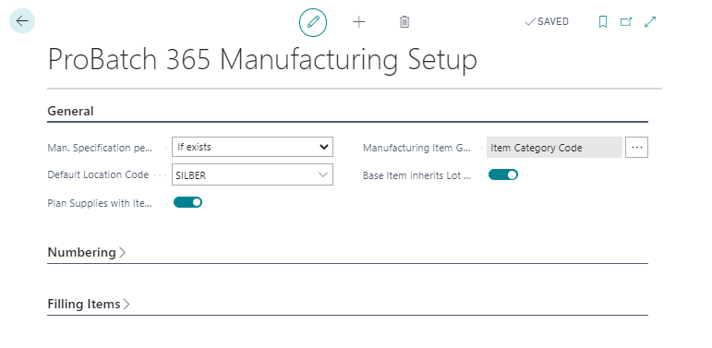The image size is (712, 348).
Task: Open Manufacturing Item Group ellipsis lookup
Action: click(x=636, y=148)
